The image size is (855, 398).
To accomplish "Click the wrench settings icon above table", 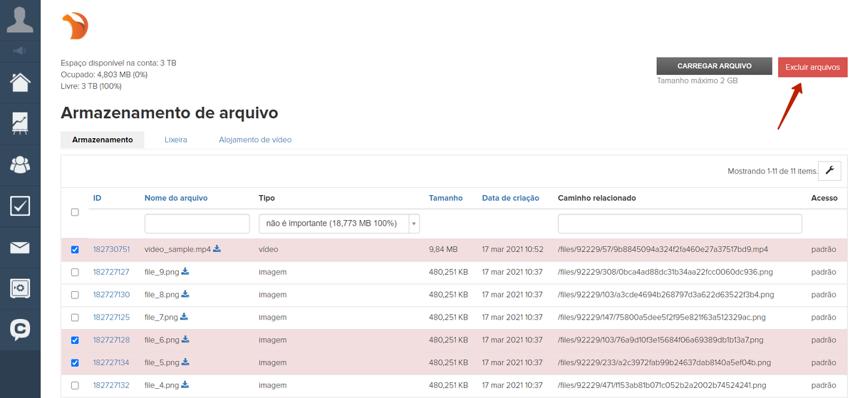I will (x=829, y=171).
